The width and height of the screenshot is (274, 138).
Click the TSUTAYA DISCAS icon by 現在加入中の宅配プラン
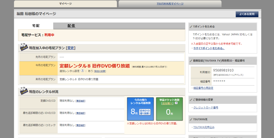[x=24, y=47]
